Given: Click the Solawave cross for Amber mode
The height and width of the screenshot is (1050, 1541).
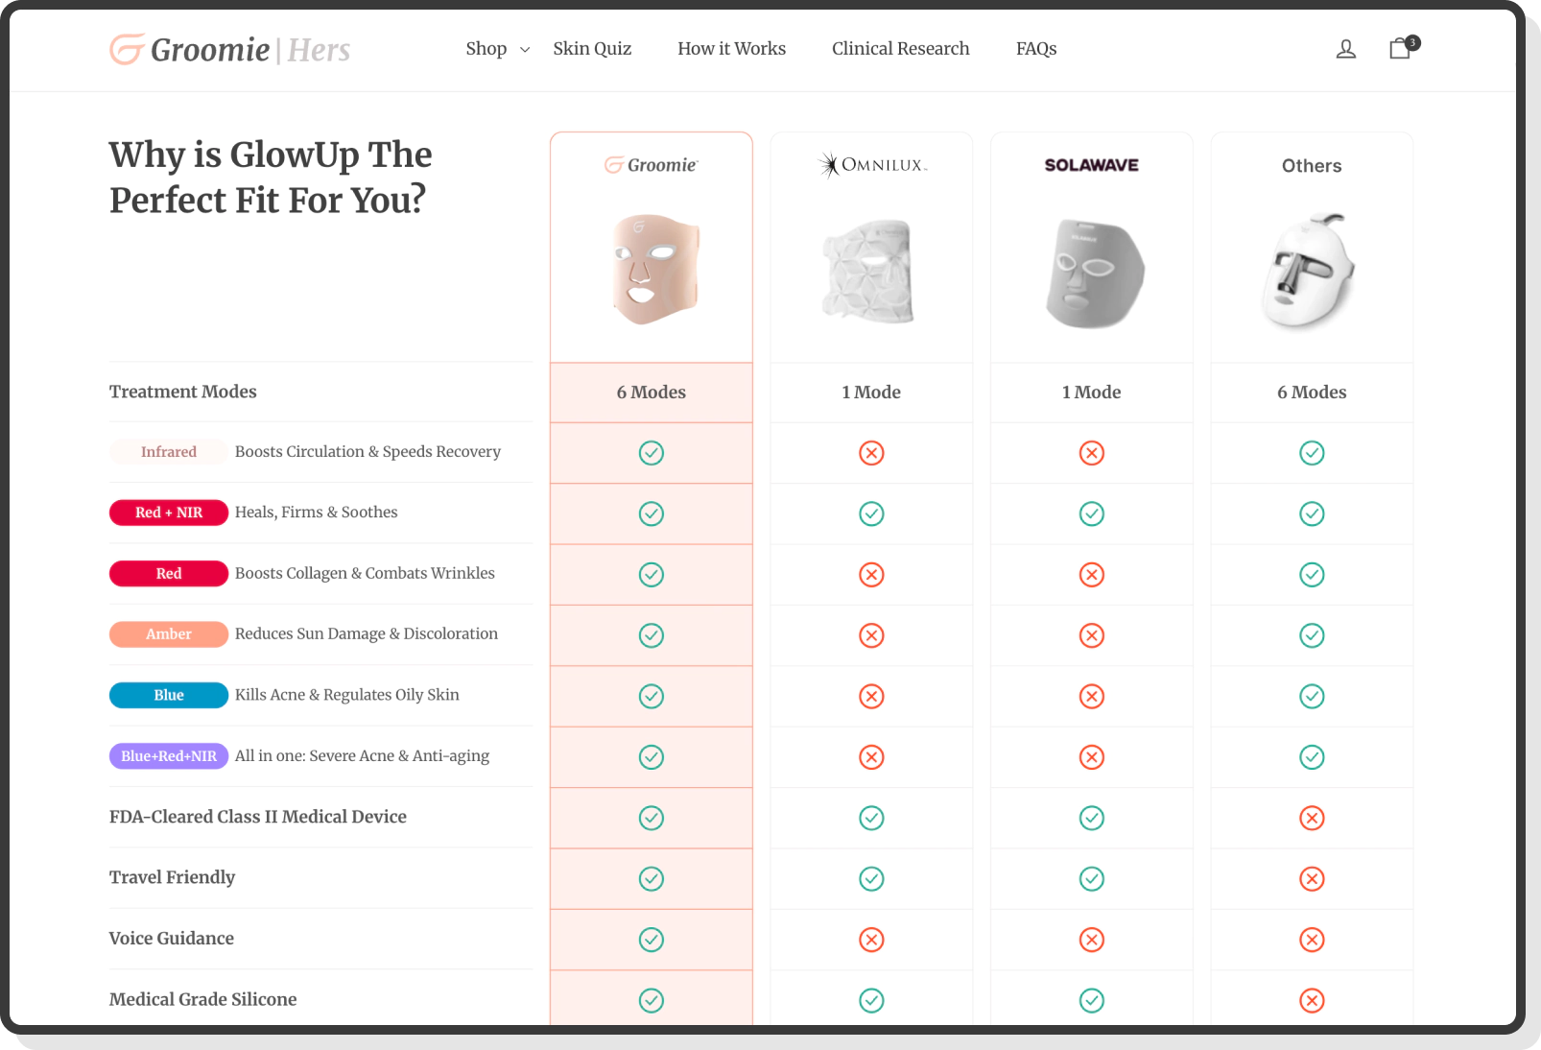Looking at the screenshot, I should click(x=1091, y=634).
